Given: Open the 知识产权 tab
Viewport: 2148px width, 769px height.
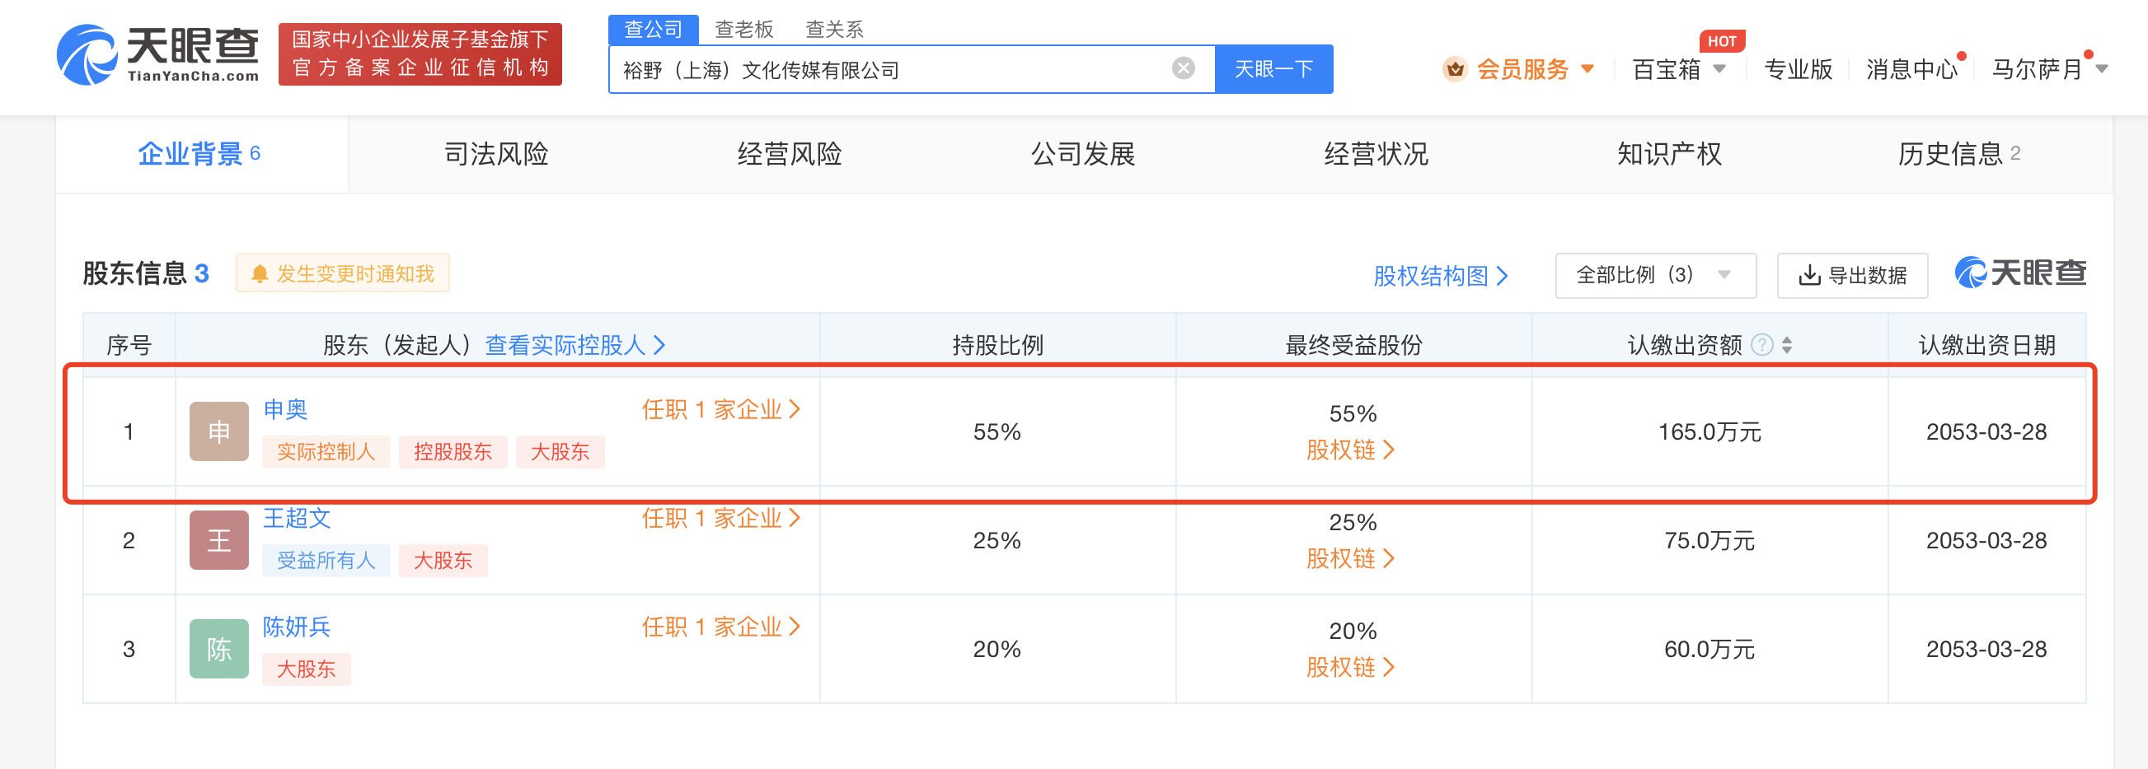Looking at the screenshot, I should click(1669, 153).
